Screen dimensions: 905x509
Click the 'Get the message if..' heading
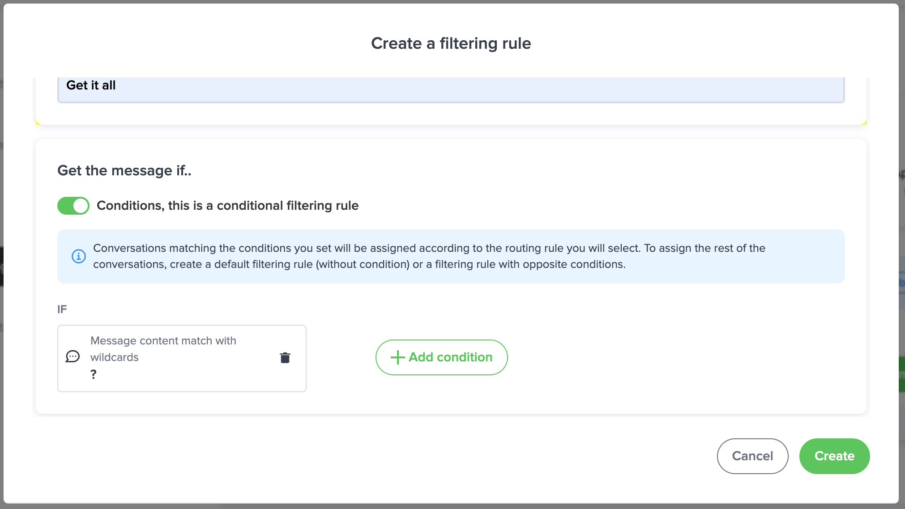124,170
